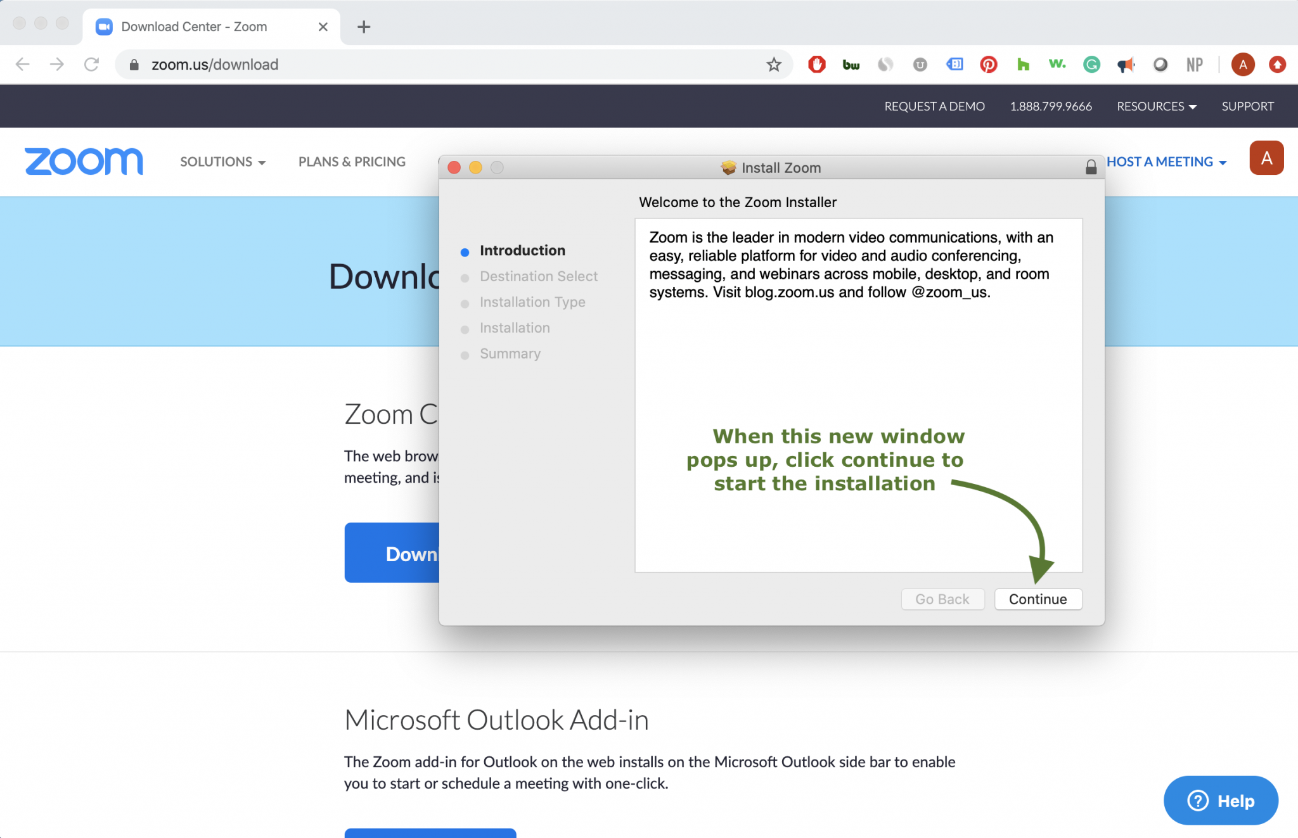Click the green h extension icon

[x=1022, y=65]
